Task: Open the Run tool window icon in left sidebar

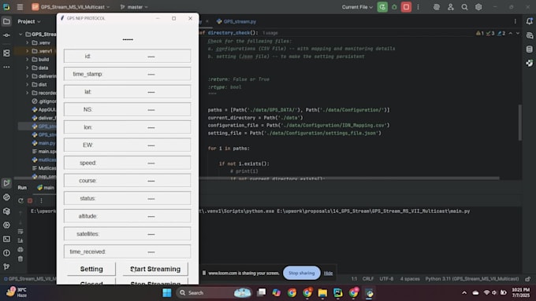Action: (6, 183)
